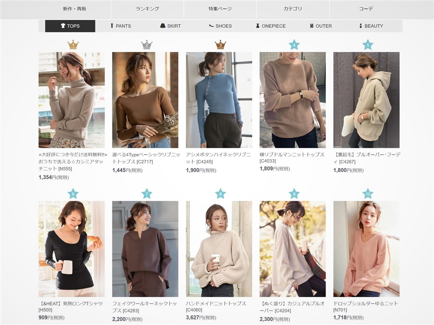The image size is (434, 325).
Task: Open the OUTER category tab
Action: coord(321,26)
